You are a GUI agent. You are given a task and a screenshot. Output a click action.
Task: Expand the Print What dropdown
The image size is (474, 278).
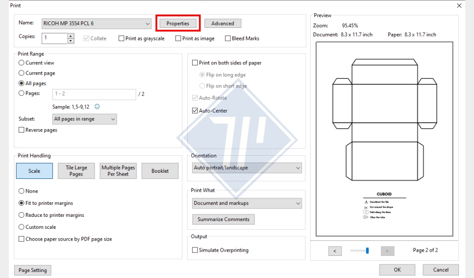pos(247,203)
